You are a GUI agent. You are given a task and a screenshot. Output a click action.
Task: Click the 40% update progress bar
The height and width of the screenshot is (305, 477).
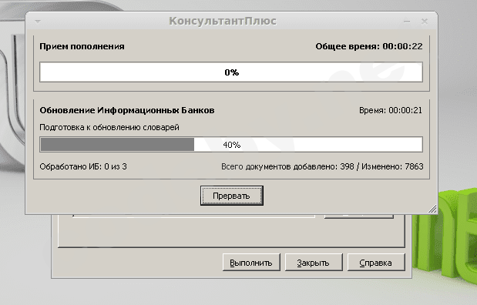[x=231, y=145]
